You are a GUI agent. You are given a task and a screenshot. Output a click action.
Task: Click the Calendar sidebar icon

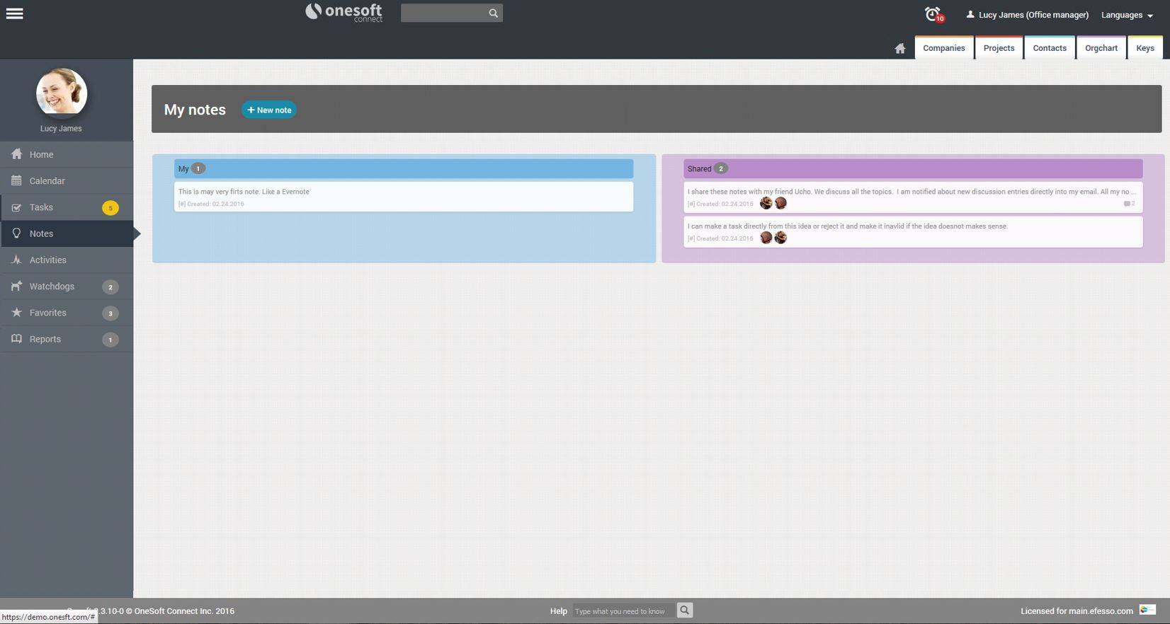[x=16, y=180]
